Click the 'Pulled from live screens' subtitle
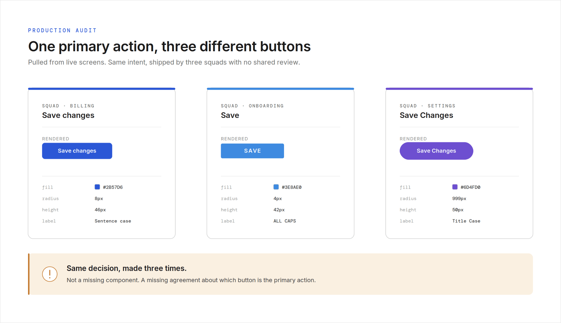 click(x=164, y=62)
